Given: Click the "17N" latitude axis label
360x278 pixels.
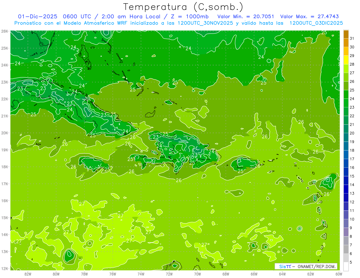Looking at the screenshot, I should point(4,184).
